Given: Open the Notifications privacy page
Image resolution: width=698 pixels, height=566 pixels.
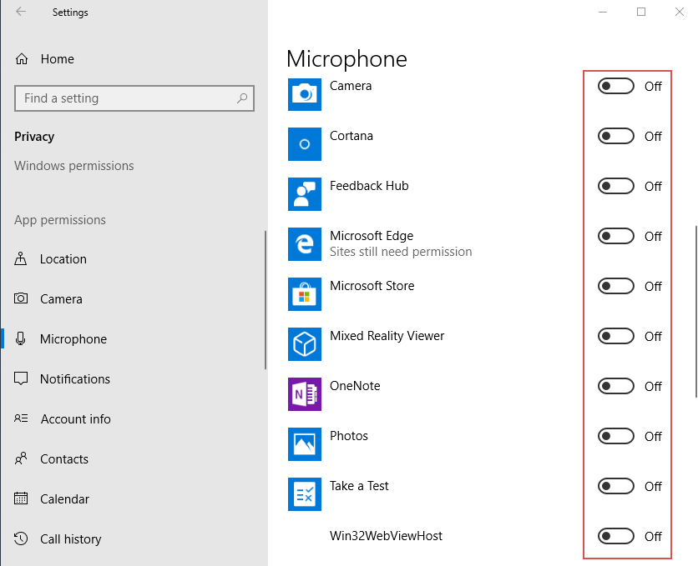Looking at the screenshot, I should pyautogui.click(x=134, y=379).
